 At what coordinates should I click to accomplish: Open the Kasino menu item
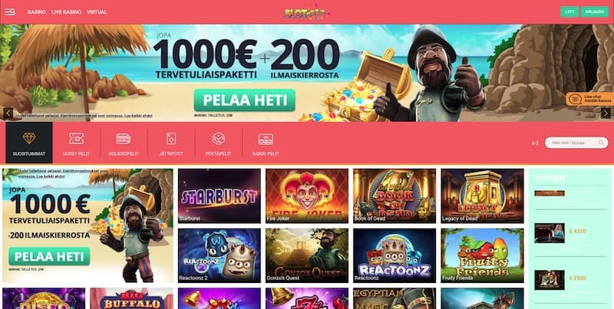click(x=37, y=12)
